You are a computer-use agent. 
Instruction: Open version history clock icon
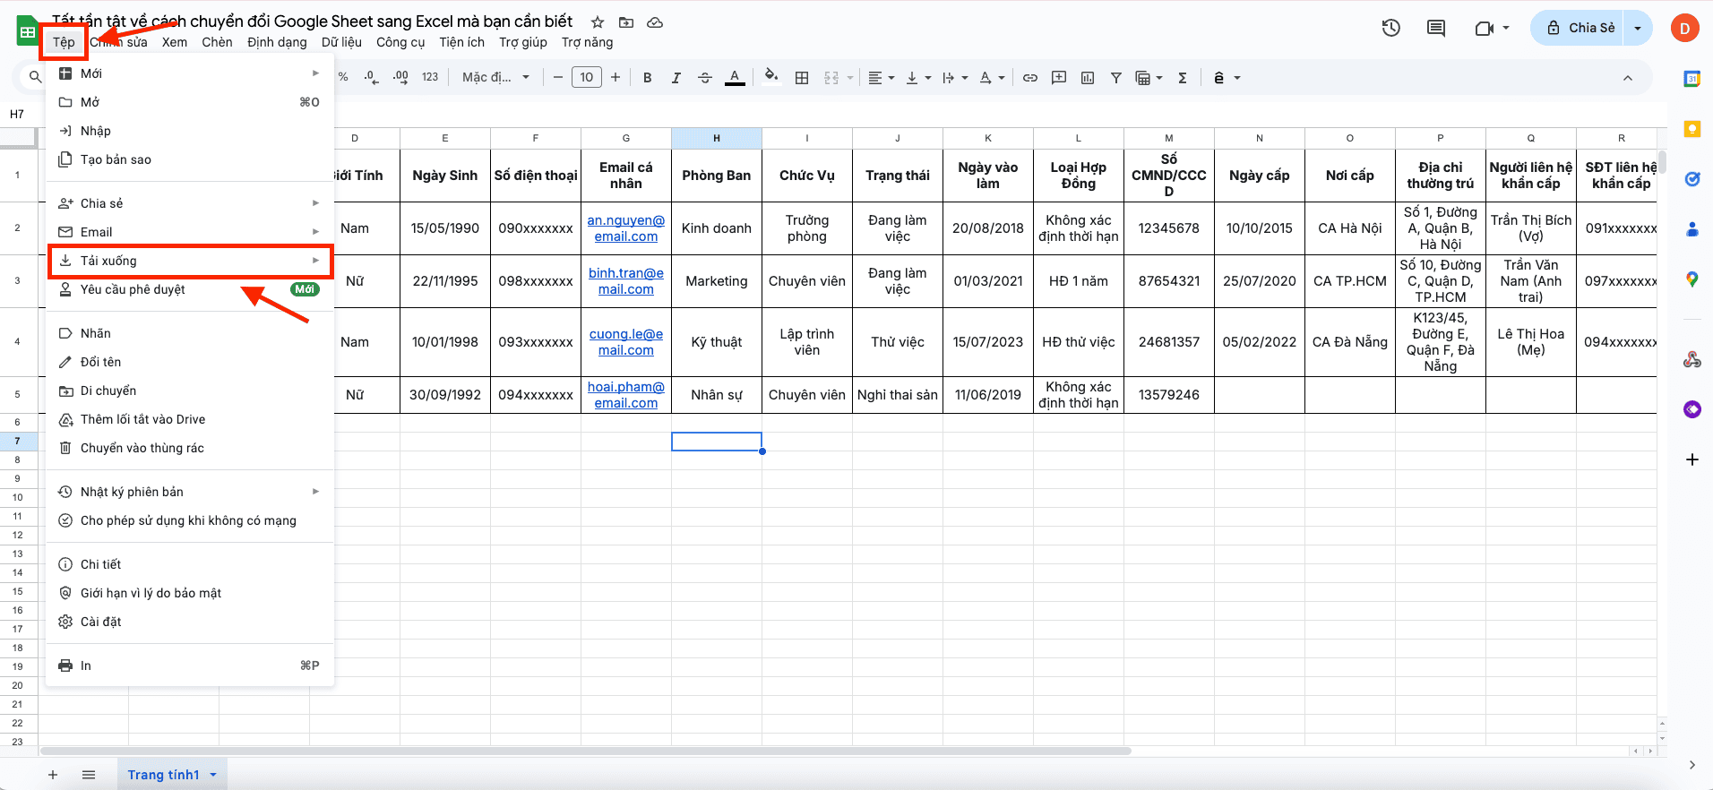click(x=1390, y=28)
